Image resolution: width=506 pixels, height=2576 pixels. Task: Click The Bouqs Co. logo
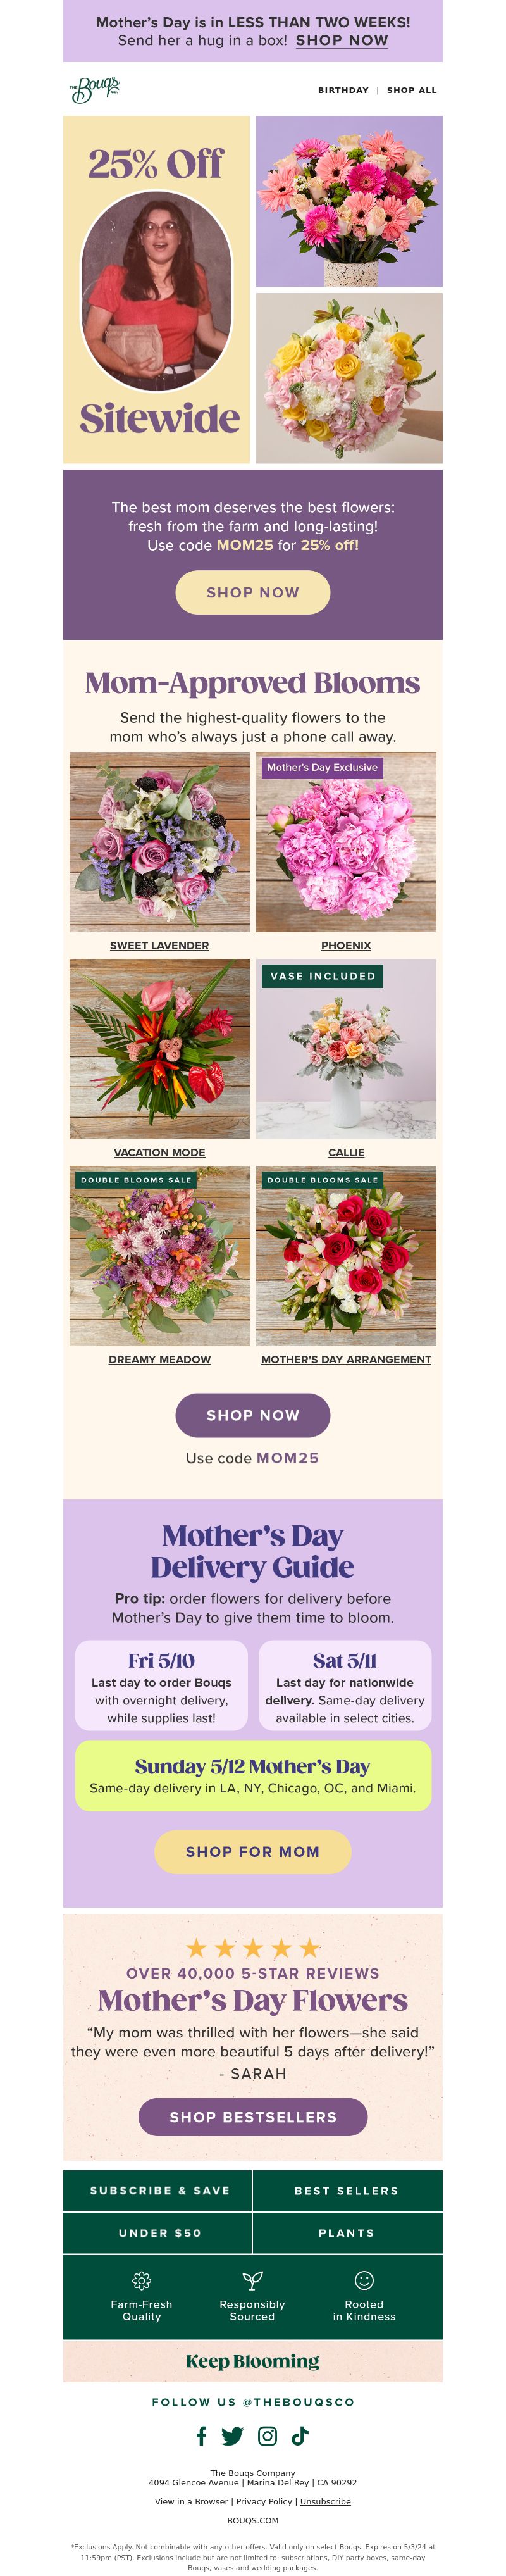coord(94,89)
